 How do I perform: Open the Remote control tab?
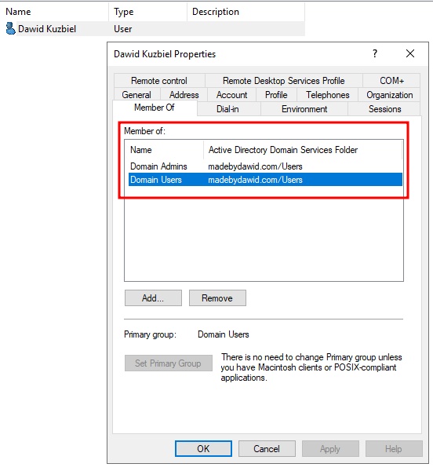click(159, 81)
